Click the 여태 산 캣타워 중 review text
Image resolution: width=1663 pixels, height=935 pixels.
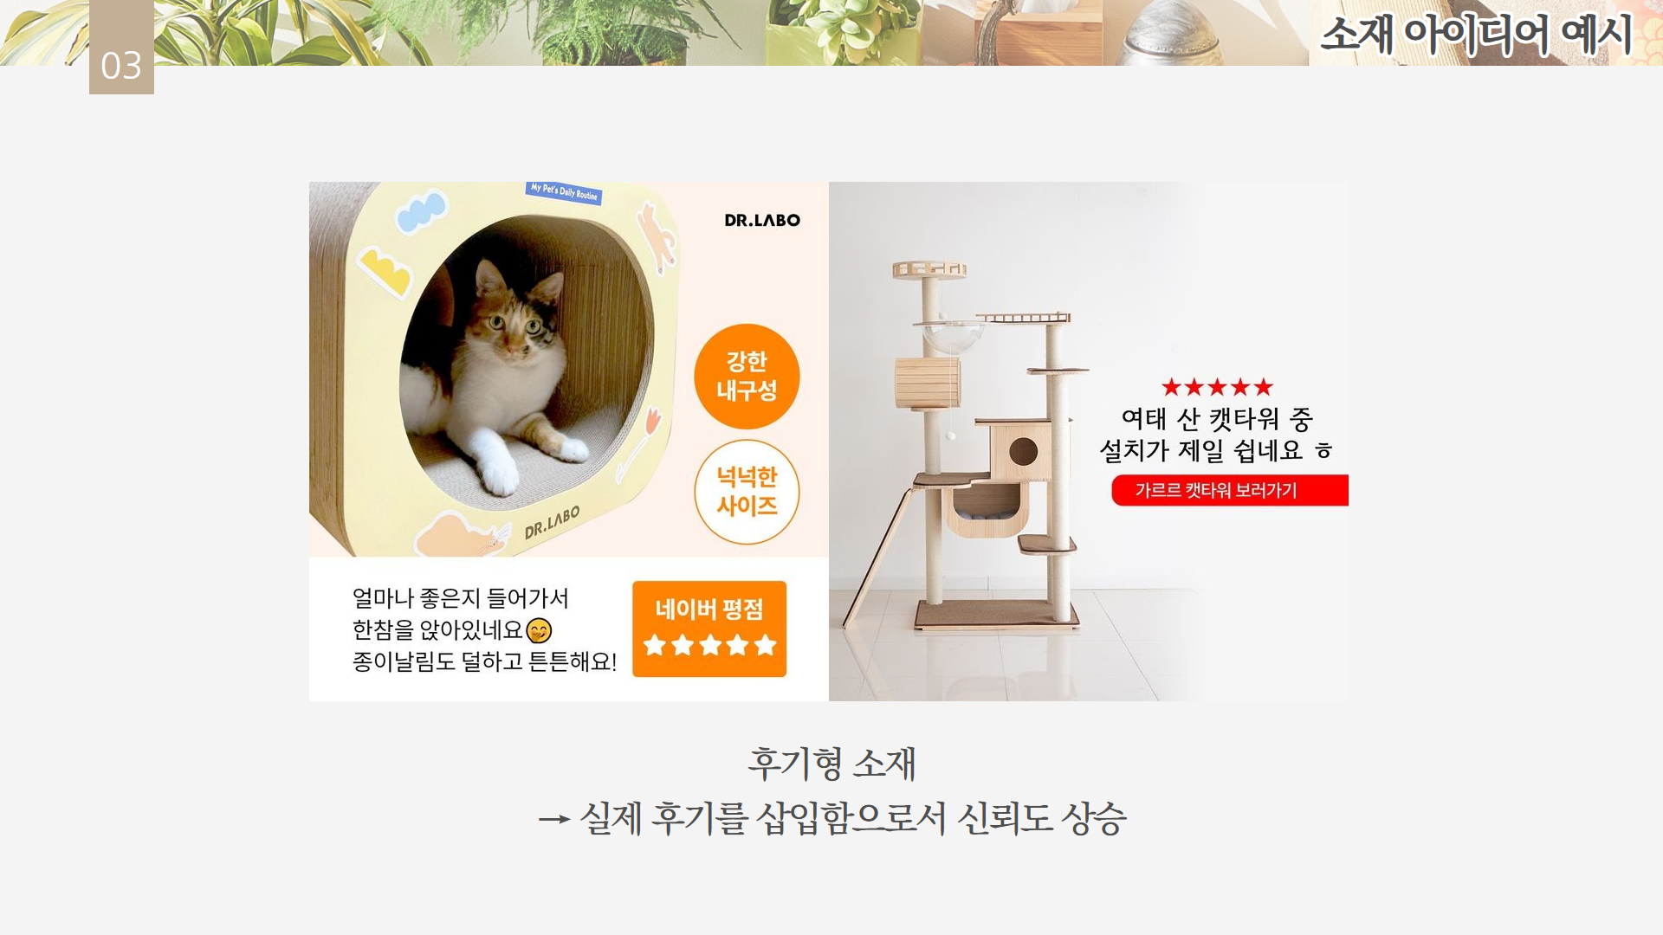click(1217, 419)
